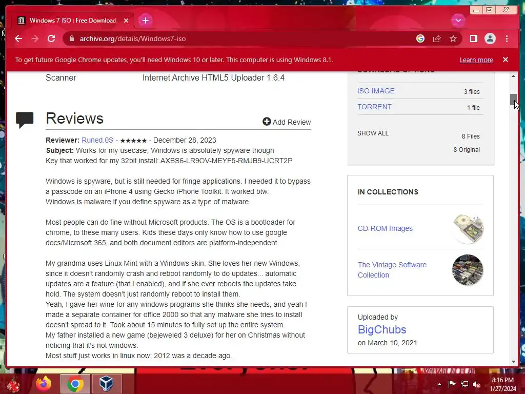
Task: Click Add Review
Action: tap(287, 122)
